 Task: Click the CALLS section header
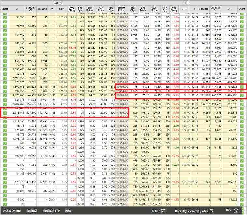(x=57, y=3)
